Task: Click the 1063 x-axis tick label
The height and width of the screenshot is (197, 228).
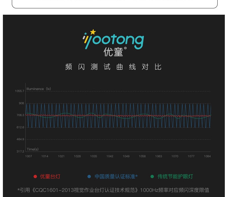Action: coord(158,156)
